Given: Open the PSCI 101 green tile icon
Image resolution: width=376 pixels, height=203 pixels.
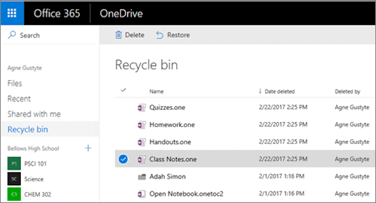Looking at the screenshot, I should point(14,164).
